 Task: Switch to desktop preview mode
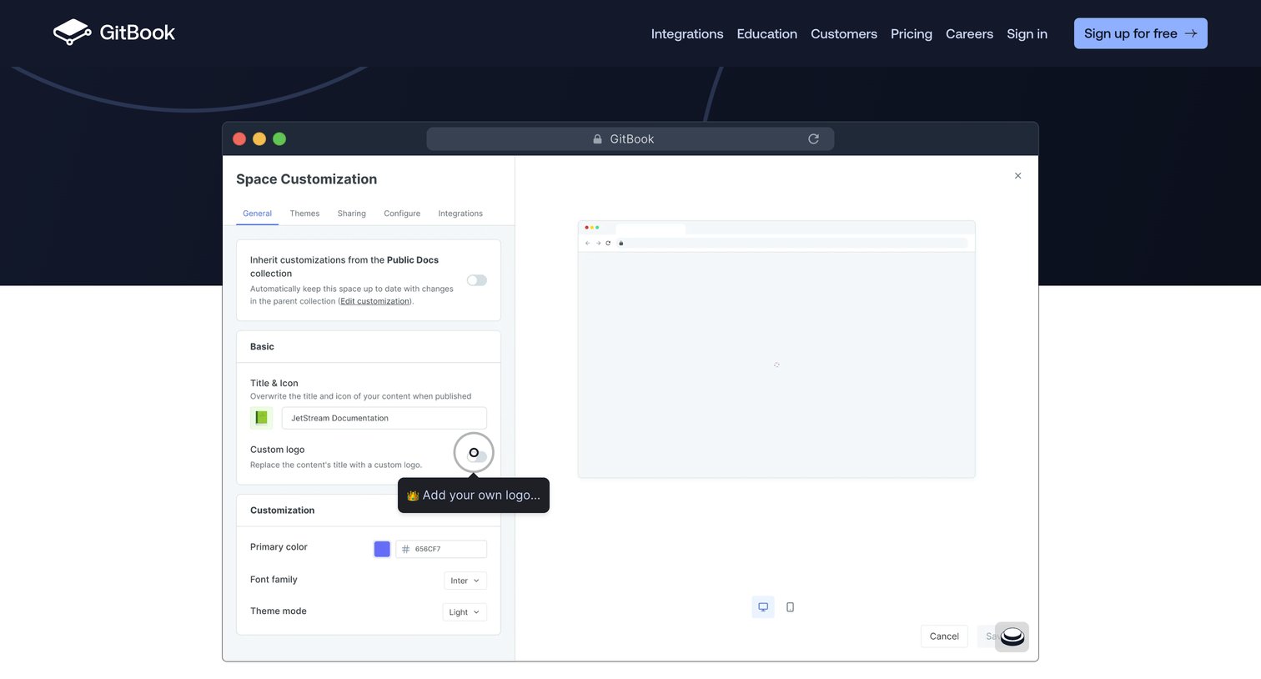point(763,607)
